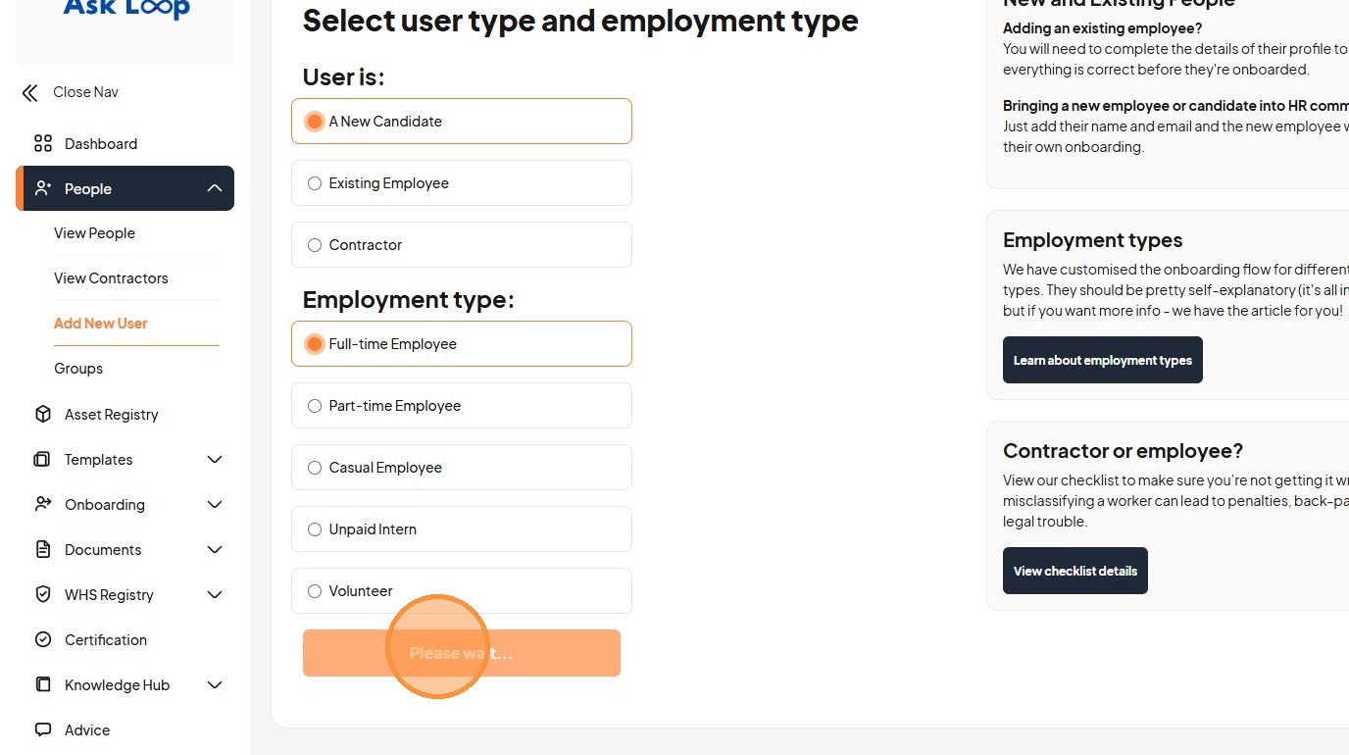Click the Advice chat bubble icon
The height and width of the screenshot is (755, 1349).
pos(43,730)
